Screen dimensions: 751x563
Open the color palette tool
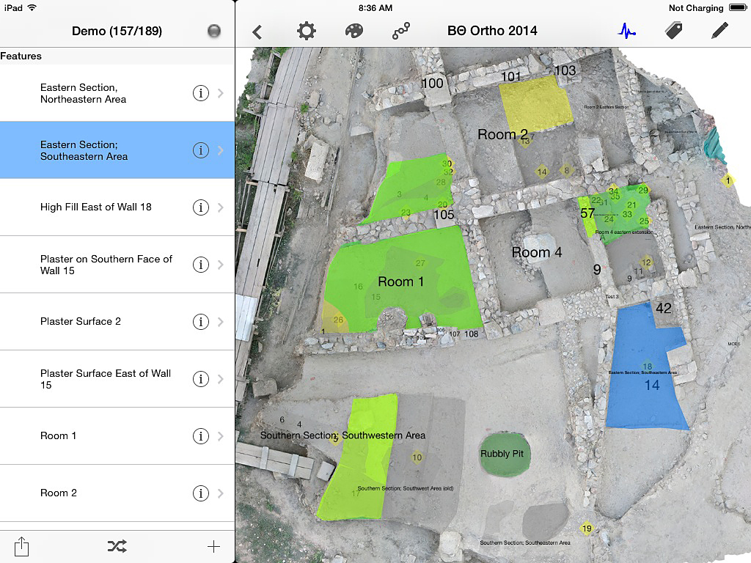(354, 31)
